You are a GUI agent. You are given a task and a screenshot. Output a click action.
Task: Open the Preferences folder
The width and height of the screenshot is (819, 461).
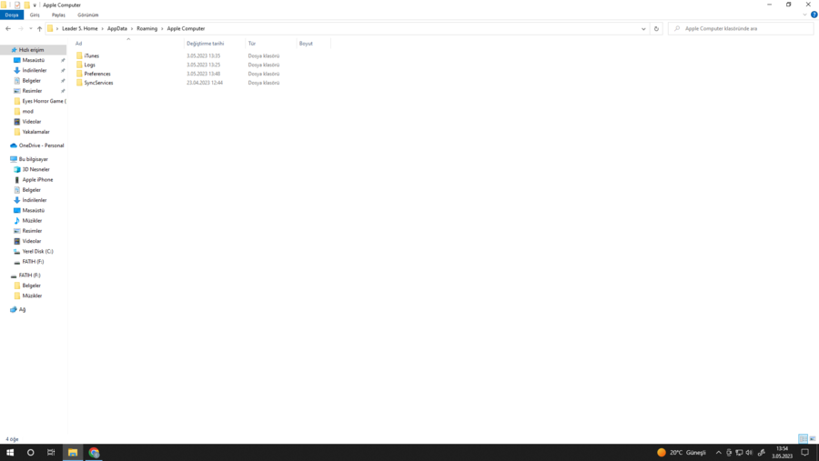coord(97,74)
